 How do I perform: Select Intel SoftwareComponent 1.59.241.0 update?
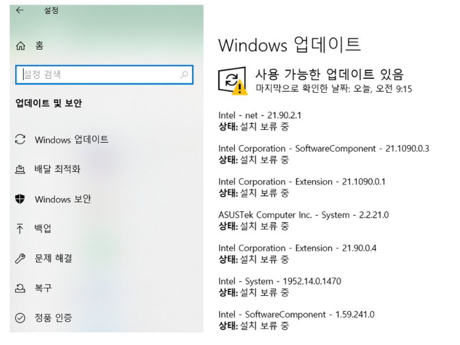[297, 314]
